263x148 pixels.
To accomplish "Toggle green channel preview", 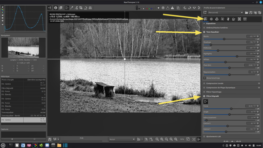I will point(149,9).
